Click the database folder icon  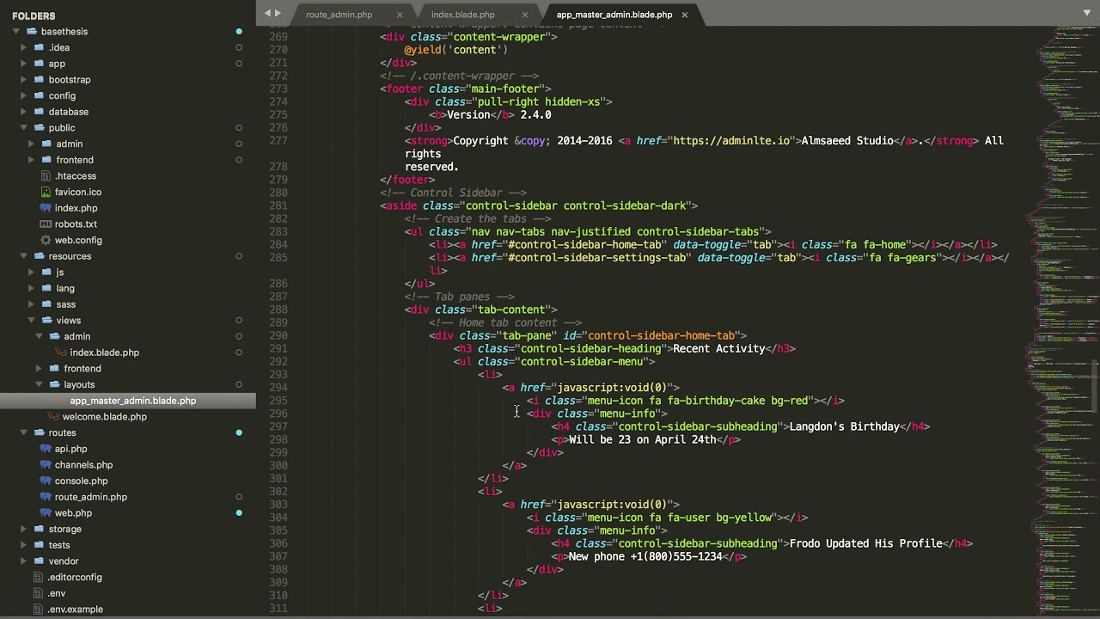coord(39,112)
